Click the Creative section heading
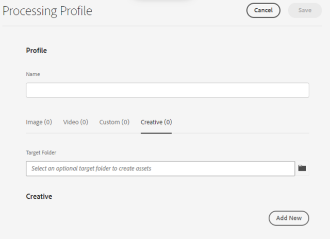 point(39,196)
